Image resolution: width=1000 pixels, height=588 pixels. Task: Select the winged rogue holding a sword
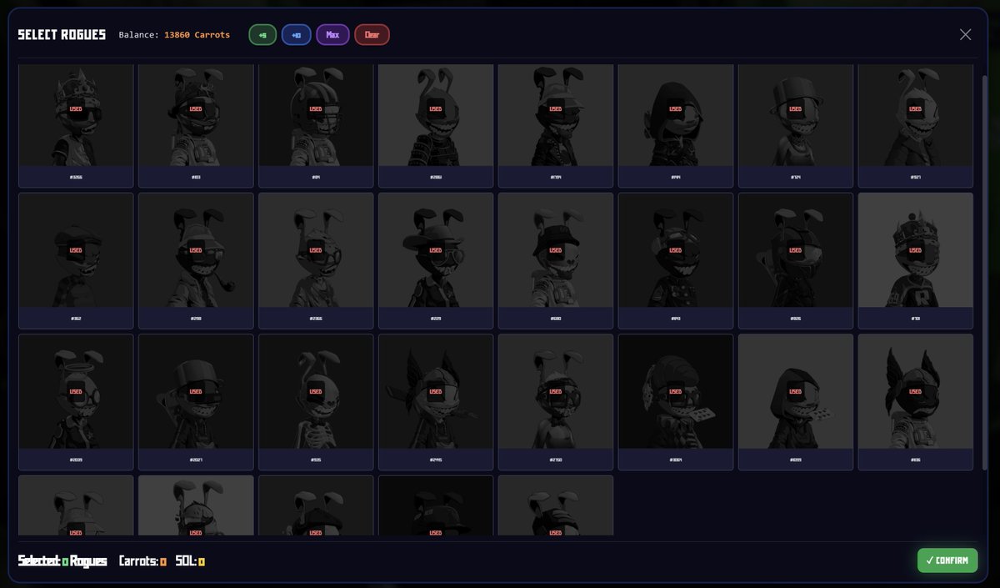(x=436, y=402)
